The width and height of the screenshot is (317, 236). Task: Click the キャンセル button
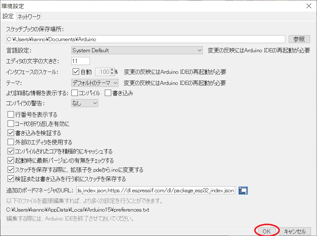(295, 231)
